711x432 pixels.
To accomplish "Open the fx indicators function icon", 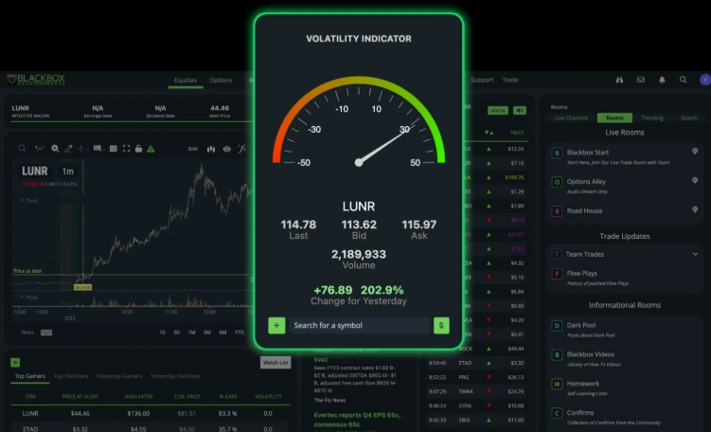I will (241, 149).
